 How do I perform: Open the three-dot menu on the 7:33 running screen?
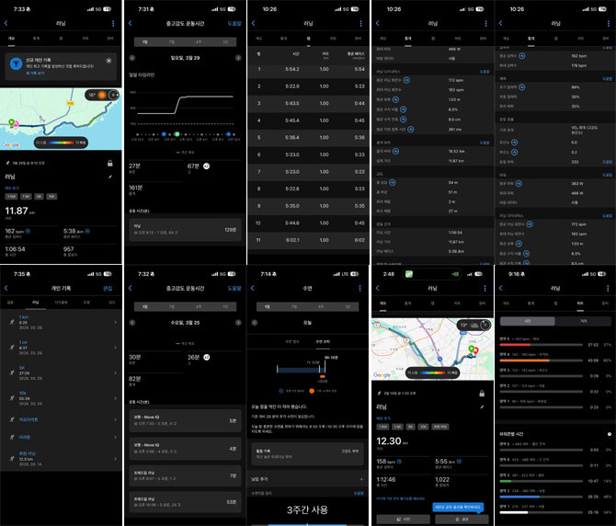(x=113, y=23)
